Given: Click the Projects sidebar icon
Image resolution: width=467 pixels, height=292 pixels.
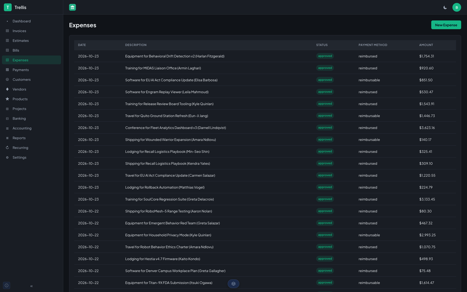Looking at the screenshot, I should coord(7,109).
